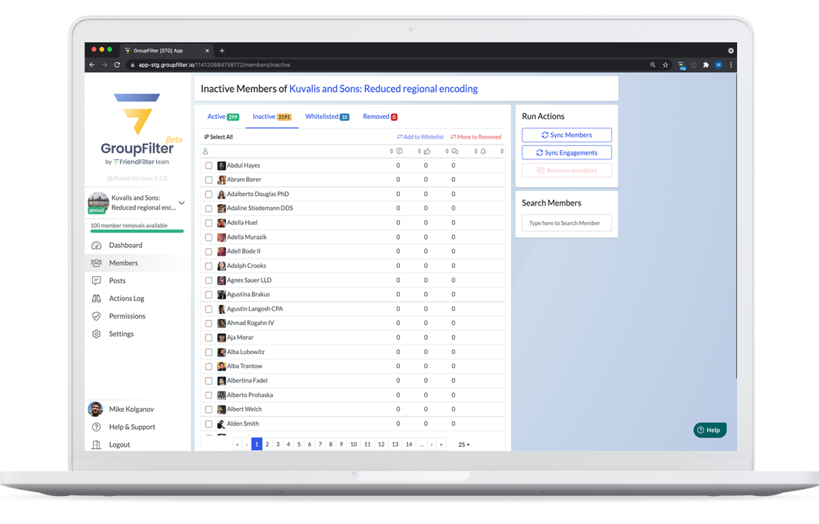Screen dimensions: 819x524
Task: Check the checkbox next to Aja Morar
Action: tap(208, 337)
